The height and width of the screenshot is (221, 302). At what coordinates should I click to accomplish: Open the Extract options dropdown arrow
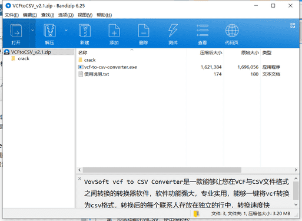click(66, 30)
